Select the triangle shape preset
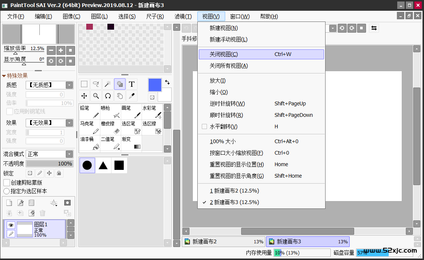The width and height of the screenshot is (424, 260). 103,165
